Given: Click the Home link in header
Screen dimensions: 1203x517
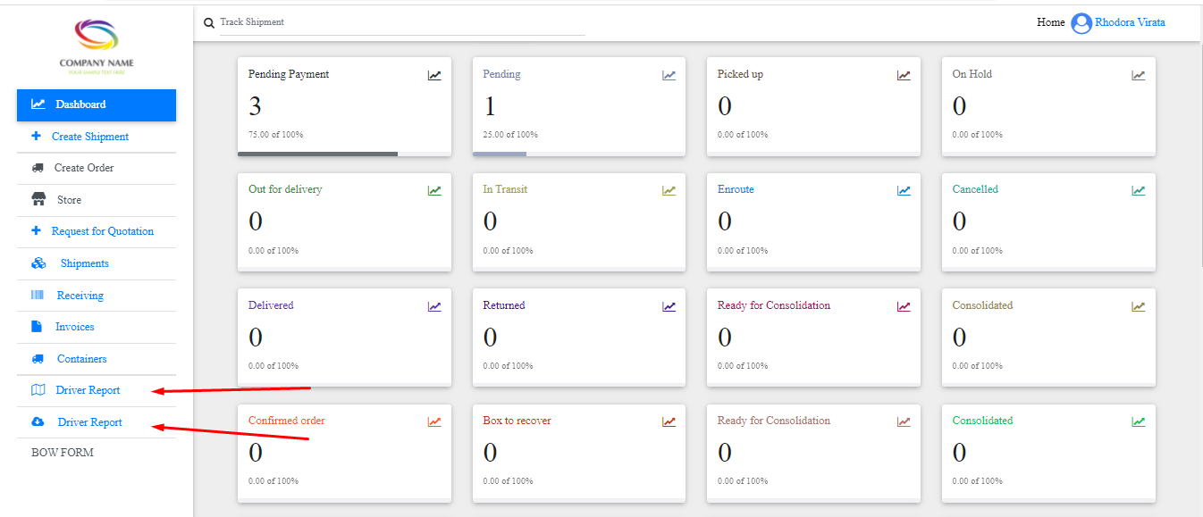Looking at the screenshot, I should [x=1050, y=22].
